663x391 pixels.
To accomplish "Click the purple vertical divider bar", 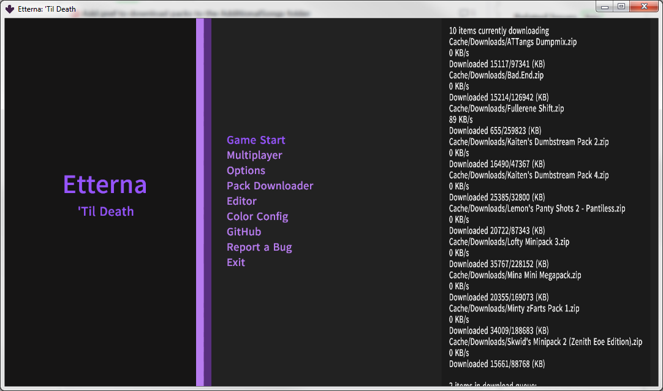I will 203,202.
